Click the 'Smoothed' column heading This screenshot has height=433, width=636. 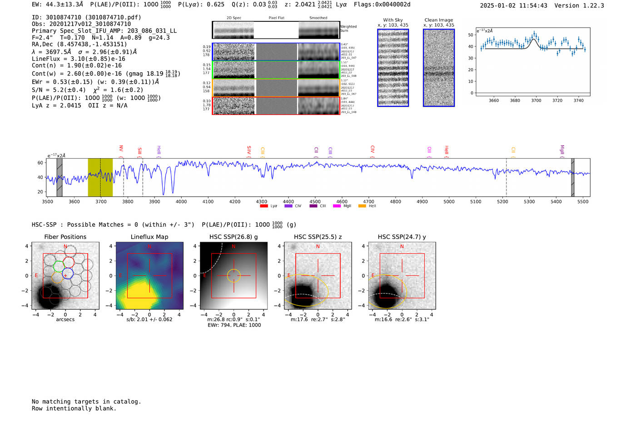pyautogui.click(x=318, y=18)
